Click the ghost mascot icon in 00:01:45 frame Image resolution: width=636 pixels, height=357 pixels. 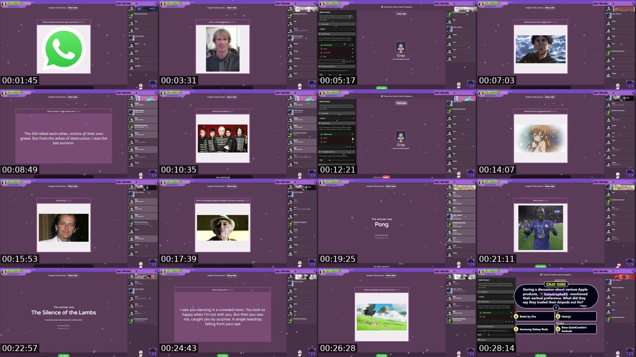(x=141, y=85)
